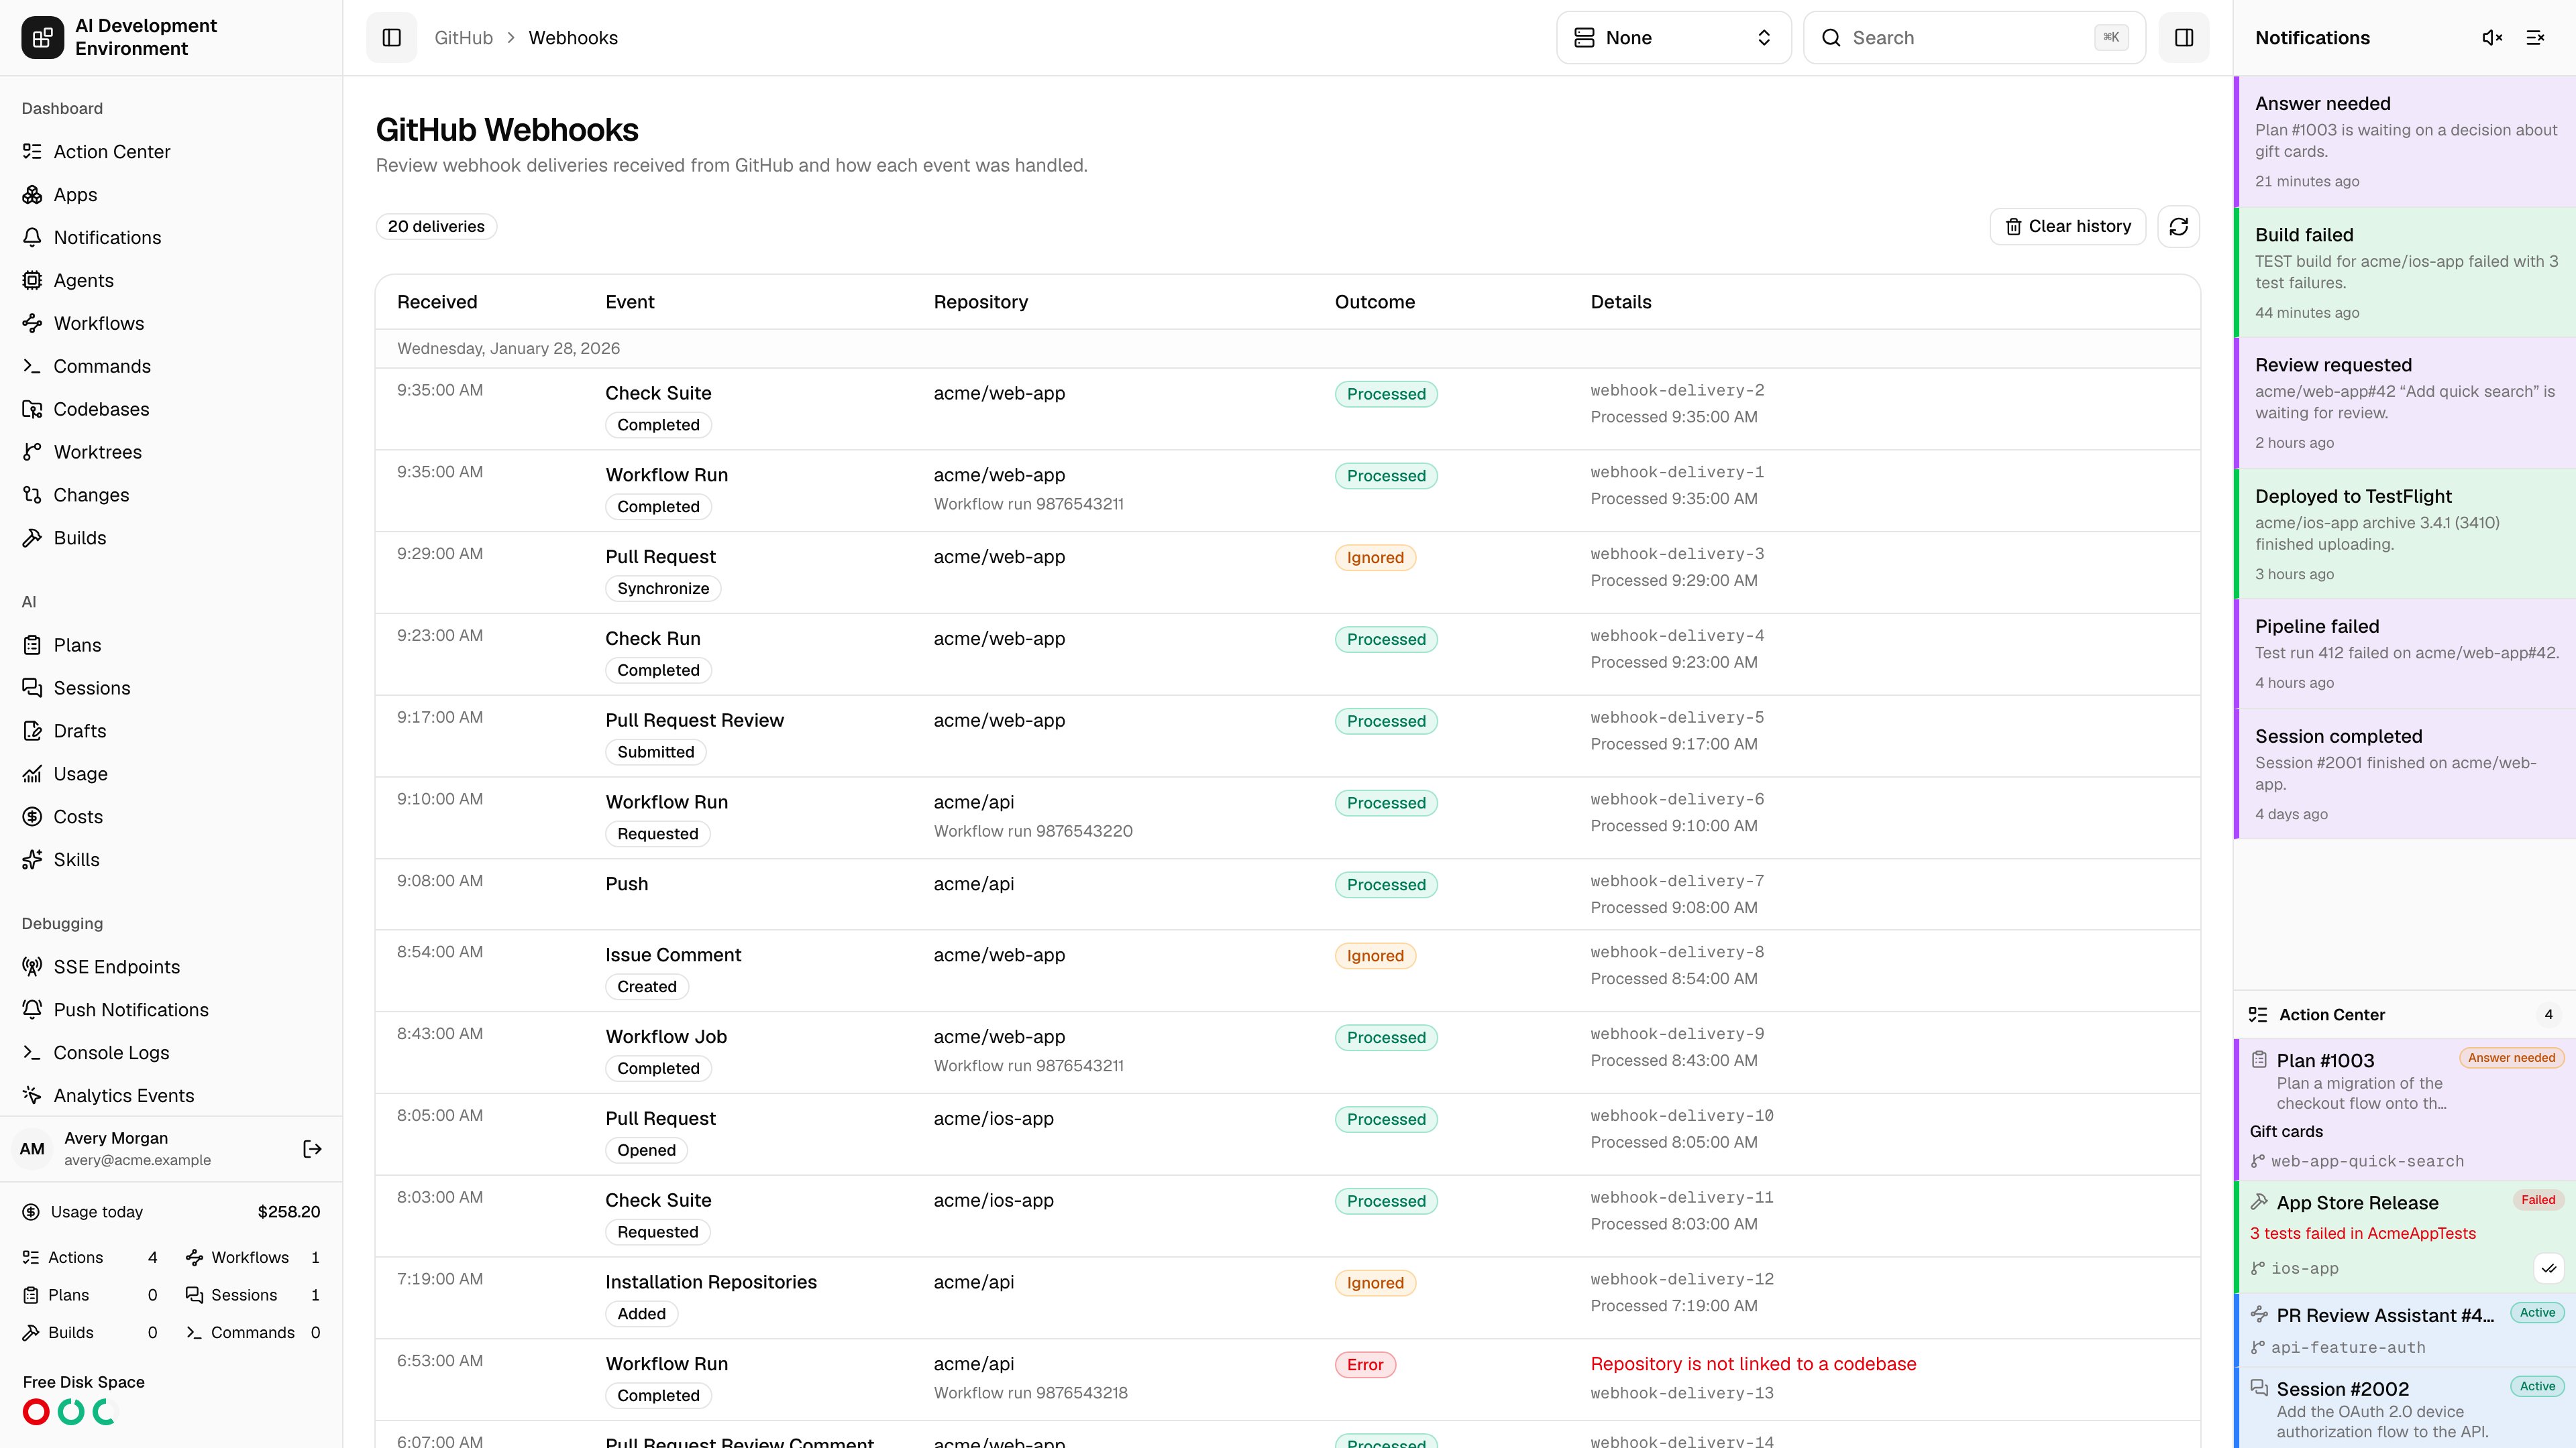
Task: Click the Usage chart icon
Action: [32, 774]
